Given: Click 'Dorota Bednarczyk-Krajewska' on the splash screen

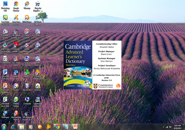Looking at the screenshot, I should click(107, 68).
